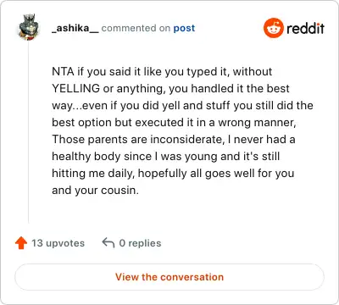This screenshot has width=339, height=305.
Task: Click the final word "cousin." in the comment
Action: click(119, 190)
